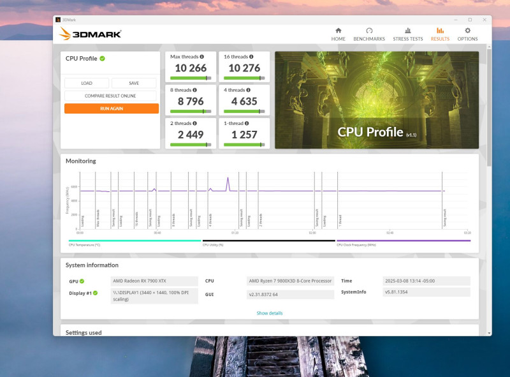Viewport: 510px width, 377px height.
Task: Click COMPARE RESULT ONLINE button
Action: tap(110, 96)
